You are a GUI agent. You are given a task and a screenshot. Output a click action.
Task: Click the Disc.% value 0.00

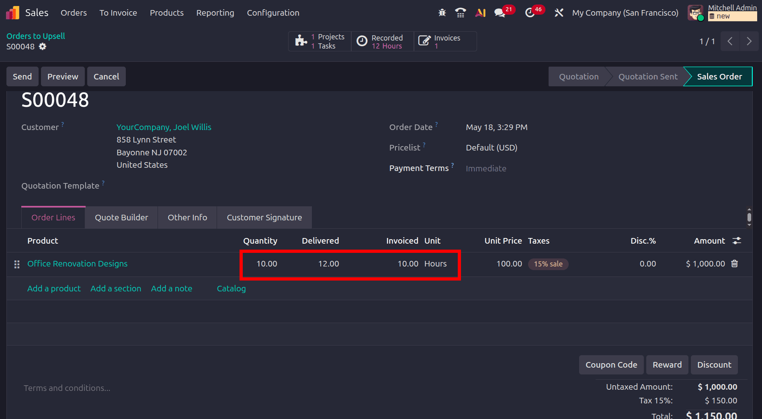pos(648,264)
